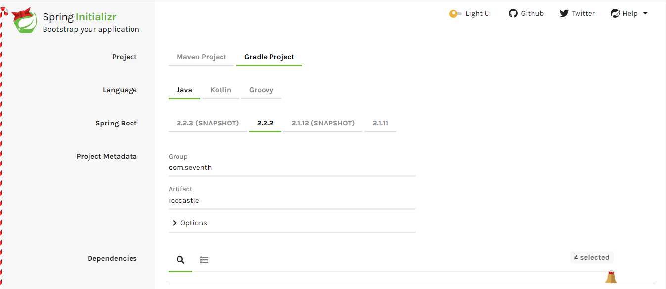Select Spring Boot 2.1.12 (SNAPSHOT)
666x289 pixels.
[x=323, y=124]
